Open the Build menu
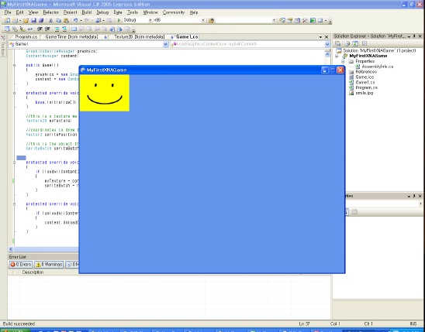The image size is (425, 332). (86, 12)
